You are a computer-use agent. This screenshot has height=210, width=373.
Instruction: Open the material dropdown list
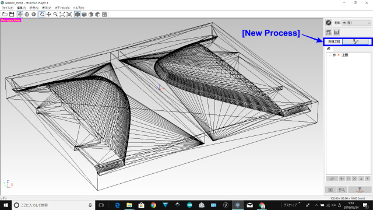(356, 23)
